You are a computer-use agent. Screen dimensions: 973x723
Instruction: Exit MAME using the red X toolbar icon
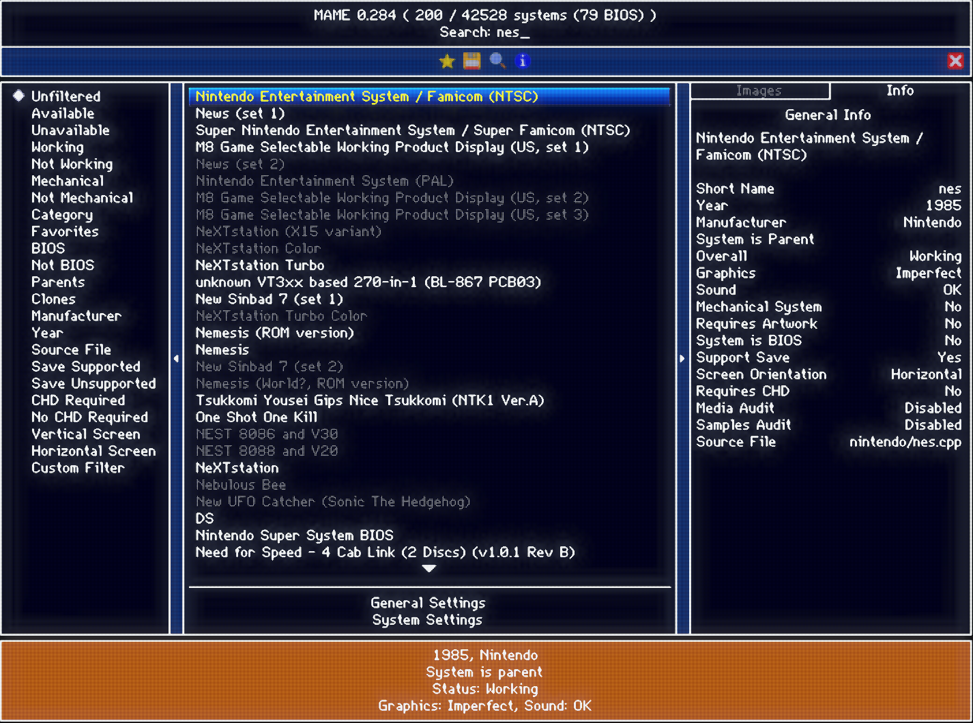click(x=956, y=61)
